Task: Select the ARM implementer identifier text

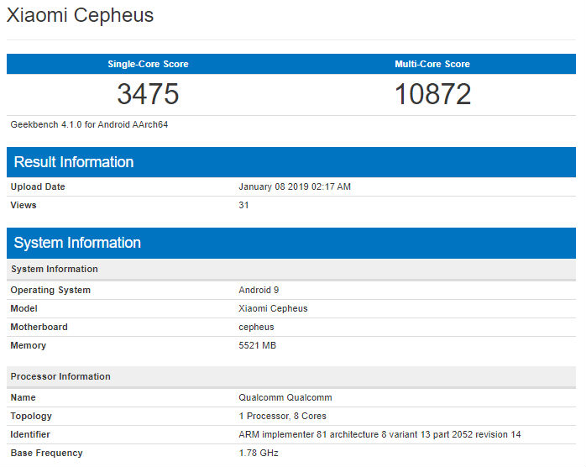Action: (x=379, y=434)
